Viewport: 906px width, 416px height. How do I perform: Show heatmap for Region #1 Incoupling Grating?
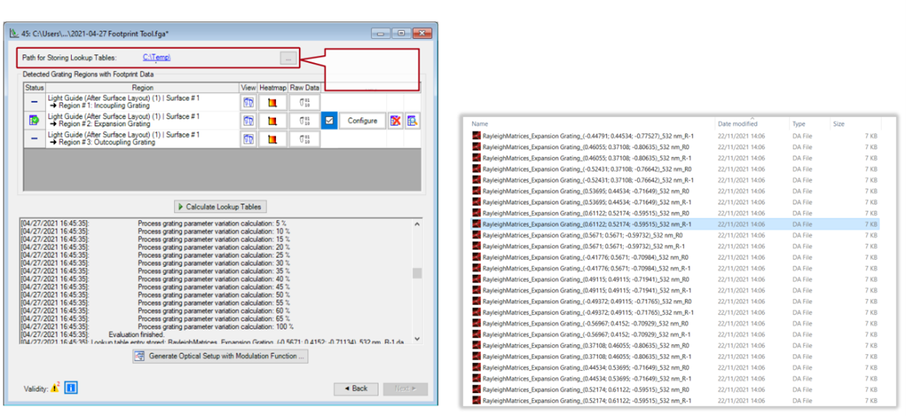[x=272, y=102]
